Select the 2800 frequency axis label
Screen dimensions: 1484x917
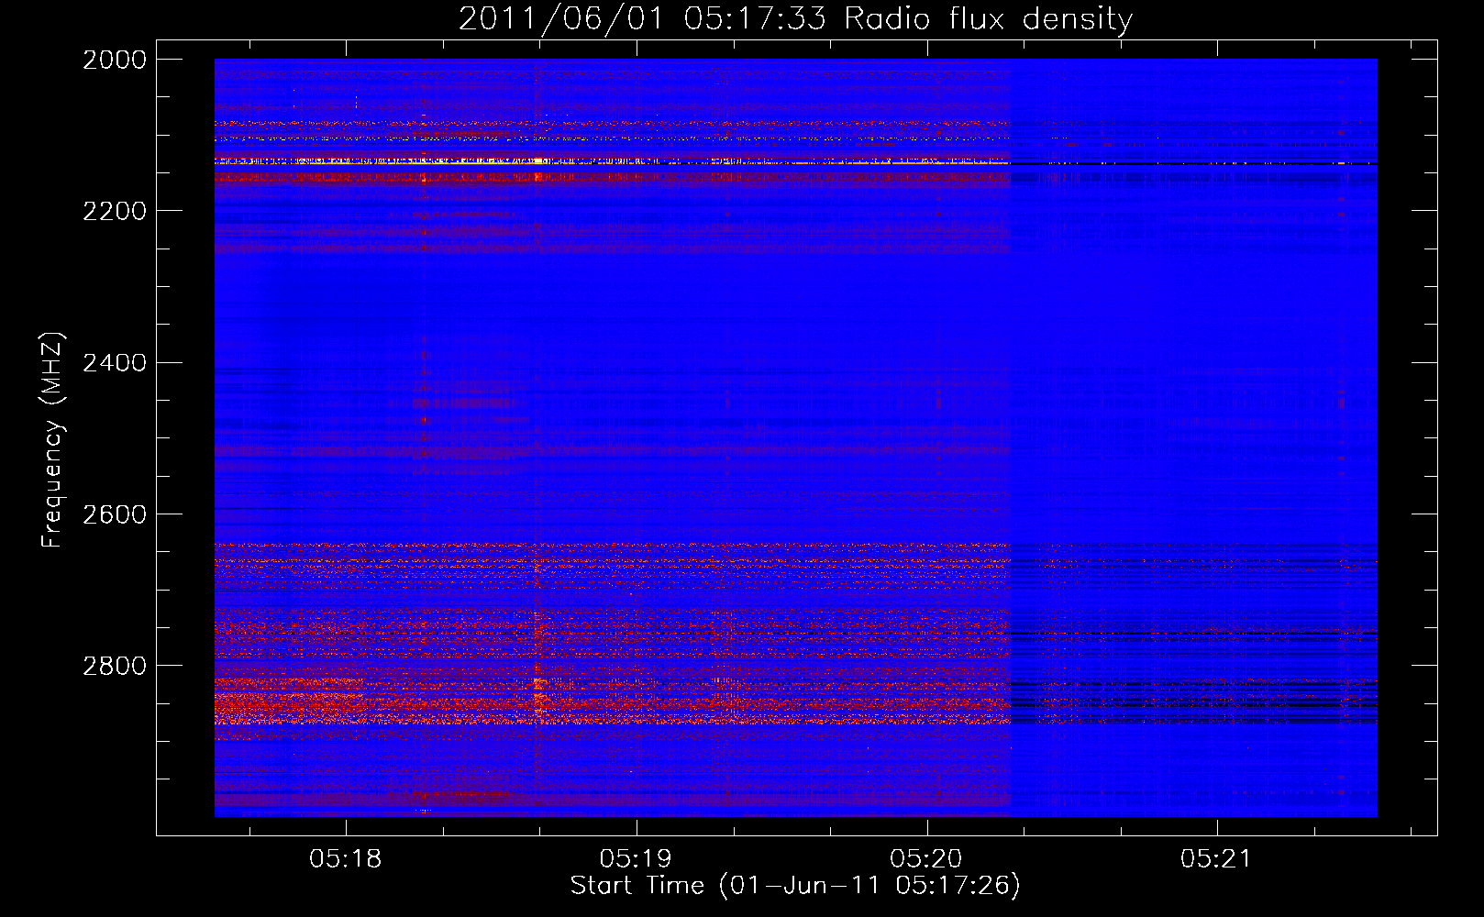115,666
